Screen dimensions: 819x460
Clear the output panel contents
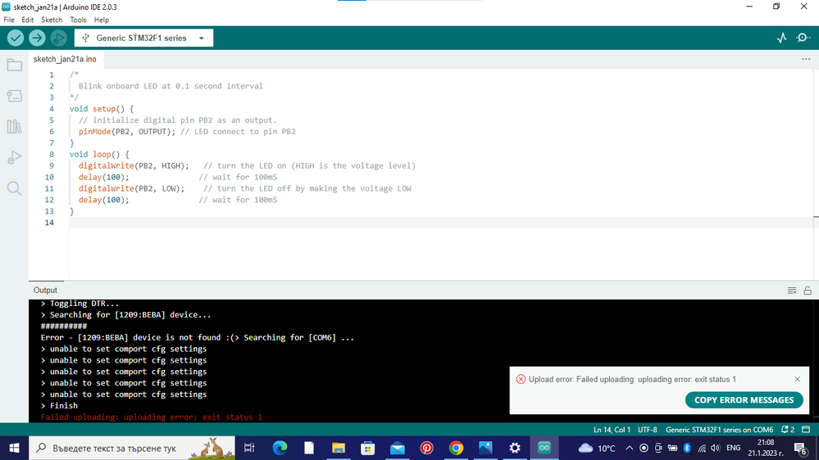(x=792, y=291)
